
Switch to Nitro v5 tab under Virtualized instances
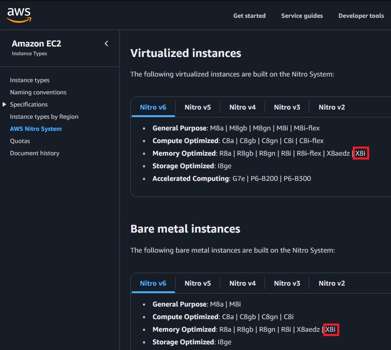[198, 107]
